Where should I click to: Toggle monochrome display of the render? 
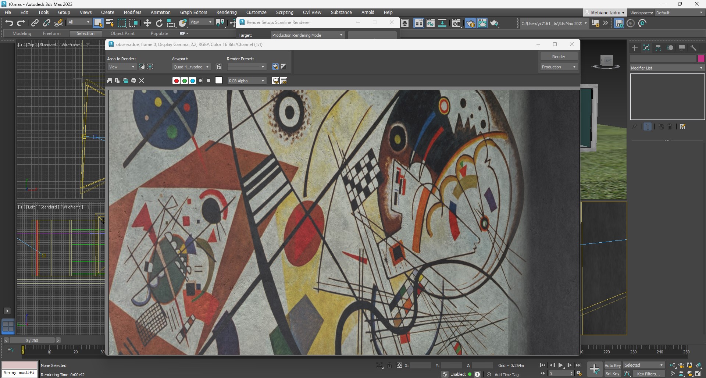(x=208, y=81)
